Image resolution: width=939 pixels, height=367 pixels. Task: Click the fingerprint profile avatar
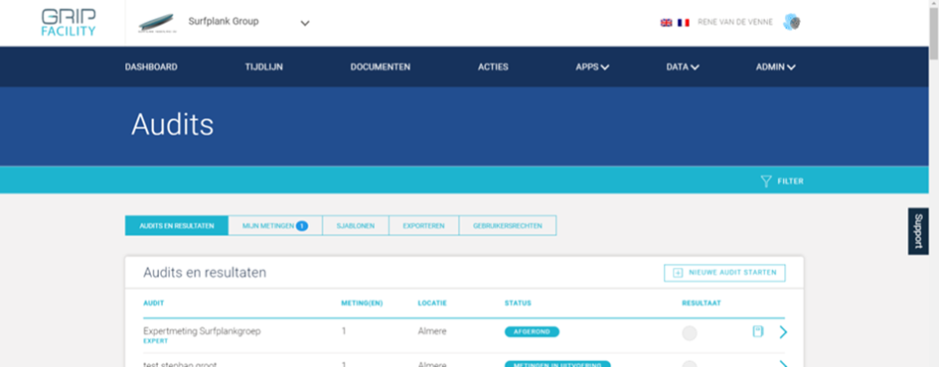click(x=792, y=22)
